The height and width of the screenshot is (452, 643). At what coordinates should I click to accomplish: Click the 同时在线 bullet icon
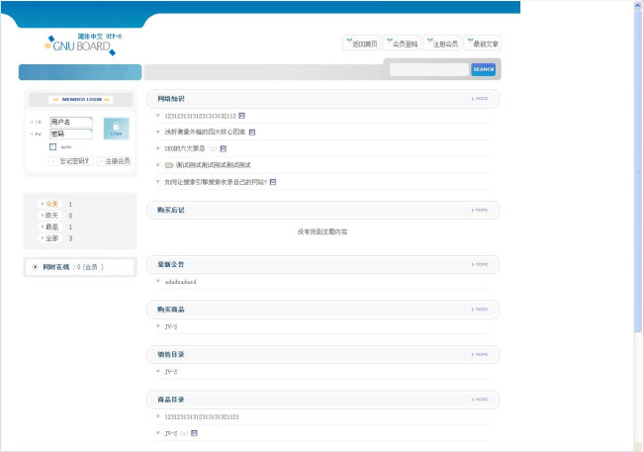pos(36,267)
